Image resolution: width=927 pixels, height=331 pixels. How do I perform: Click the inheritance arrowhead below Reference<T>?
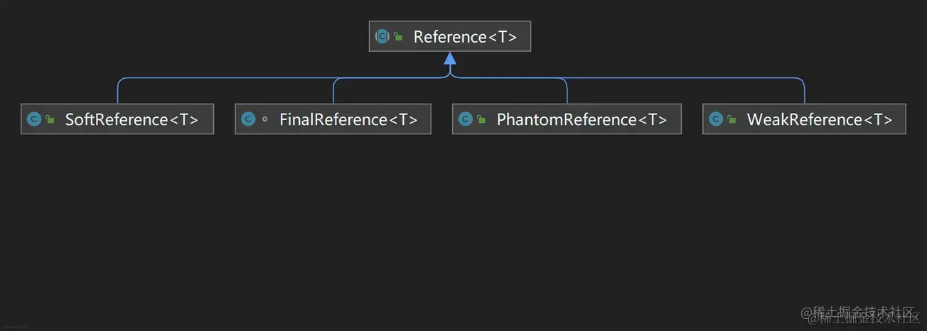click(450, 58)
